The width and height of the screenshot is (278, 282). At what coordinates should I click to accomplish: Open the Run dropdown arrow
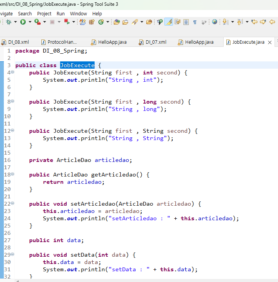30,22
